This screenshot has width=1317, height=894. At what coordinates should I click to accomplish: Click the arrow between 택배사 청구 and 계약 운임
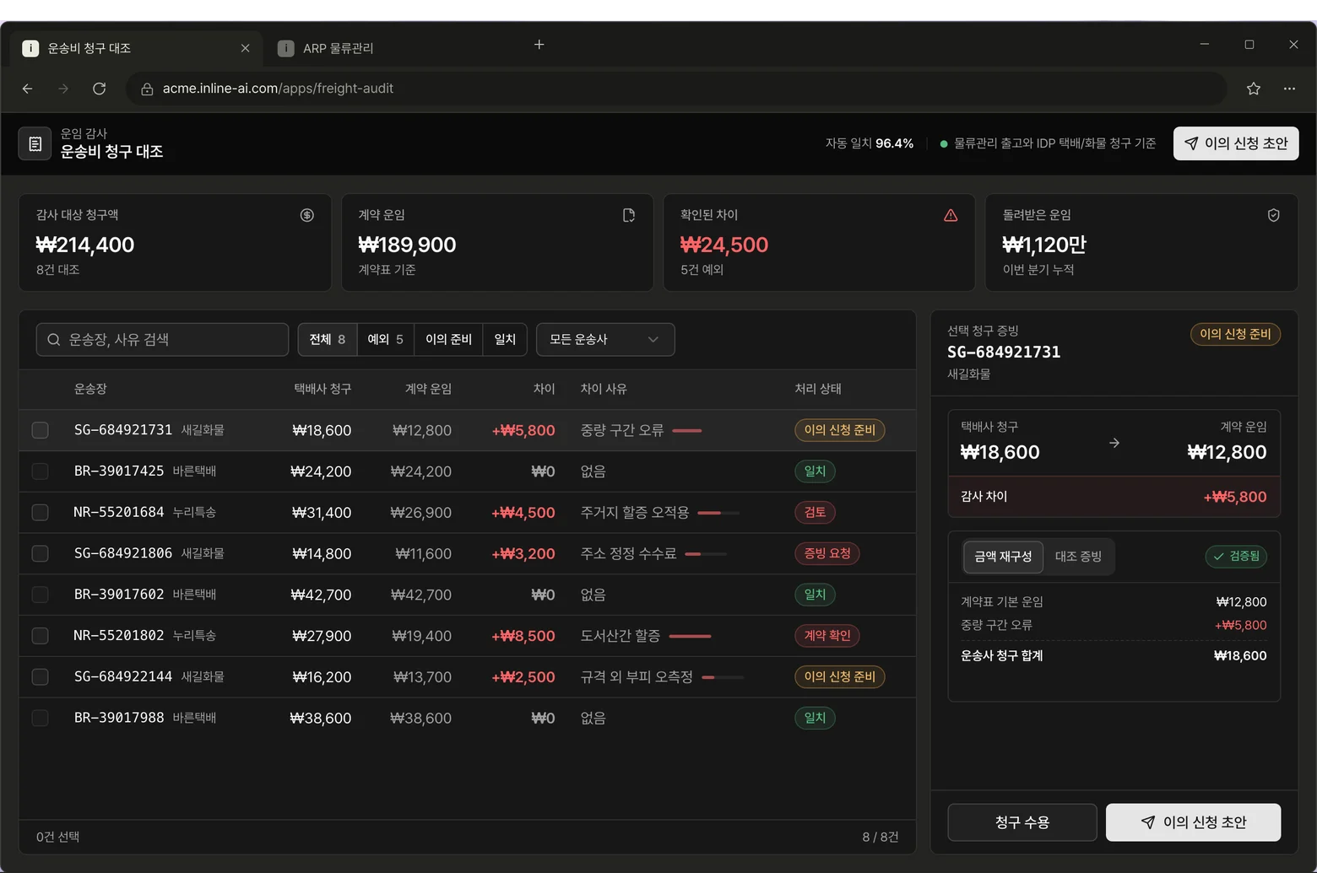coord(1114,443)
